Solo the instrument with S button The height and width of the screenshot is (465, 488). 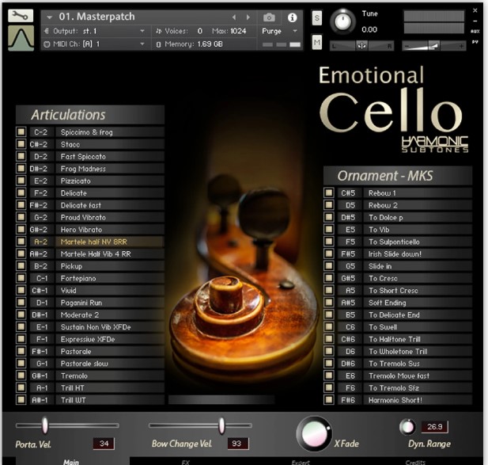(317, 18)
